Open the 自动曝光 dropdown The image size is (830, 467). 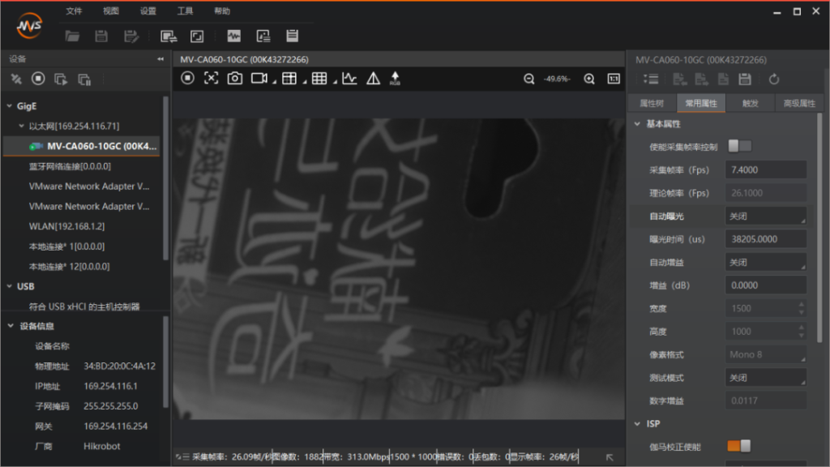[x=765, y=216]
